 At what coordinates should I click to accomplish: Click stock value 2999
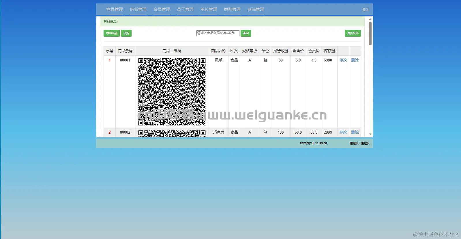click(328, 132)
